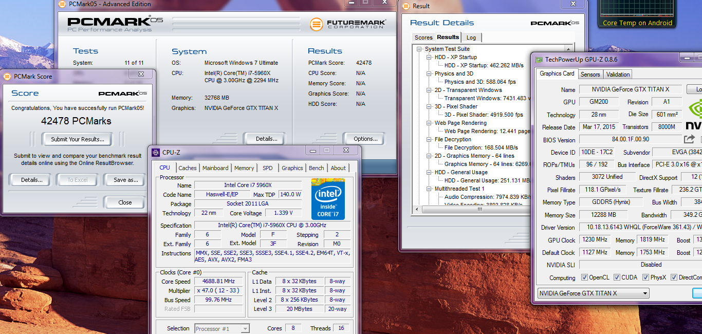The height and width of the screenshot is (334, 702).
Task: Click the CPU-Z window title icon
Action: [x=156, y=152]
